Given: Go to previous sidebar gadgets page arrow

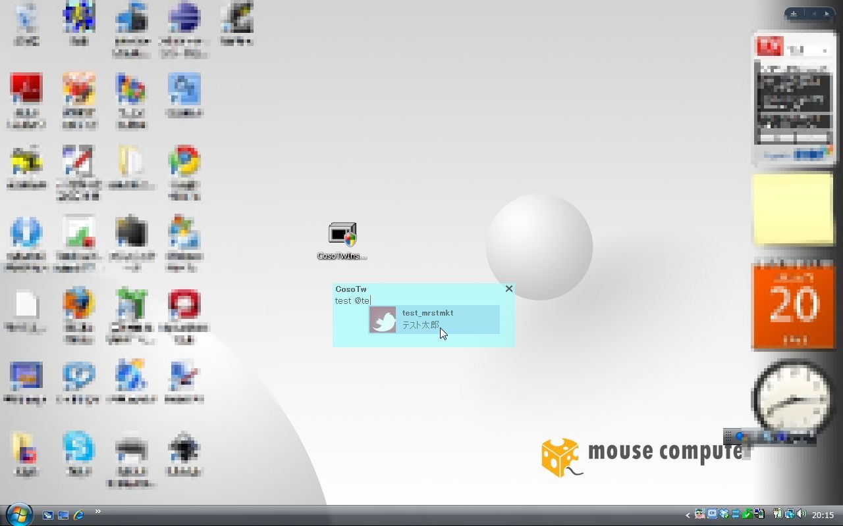Looking at the screenshot, I should [x=813, y=13].
